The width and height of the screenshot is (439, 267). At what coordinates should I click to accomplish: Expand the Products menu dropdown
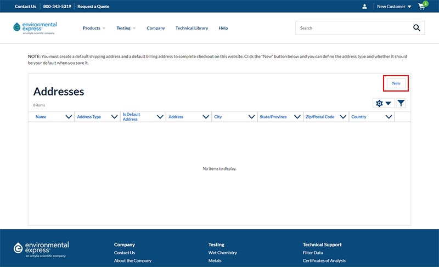pos(94,28)
